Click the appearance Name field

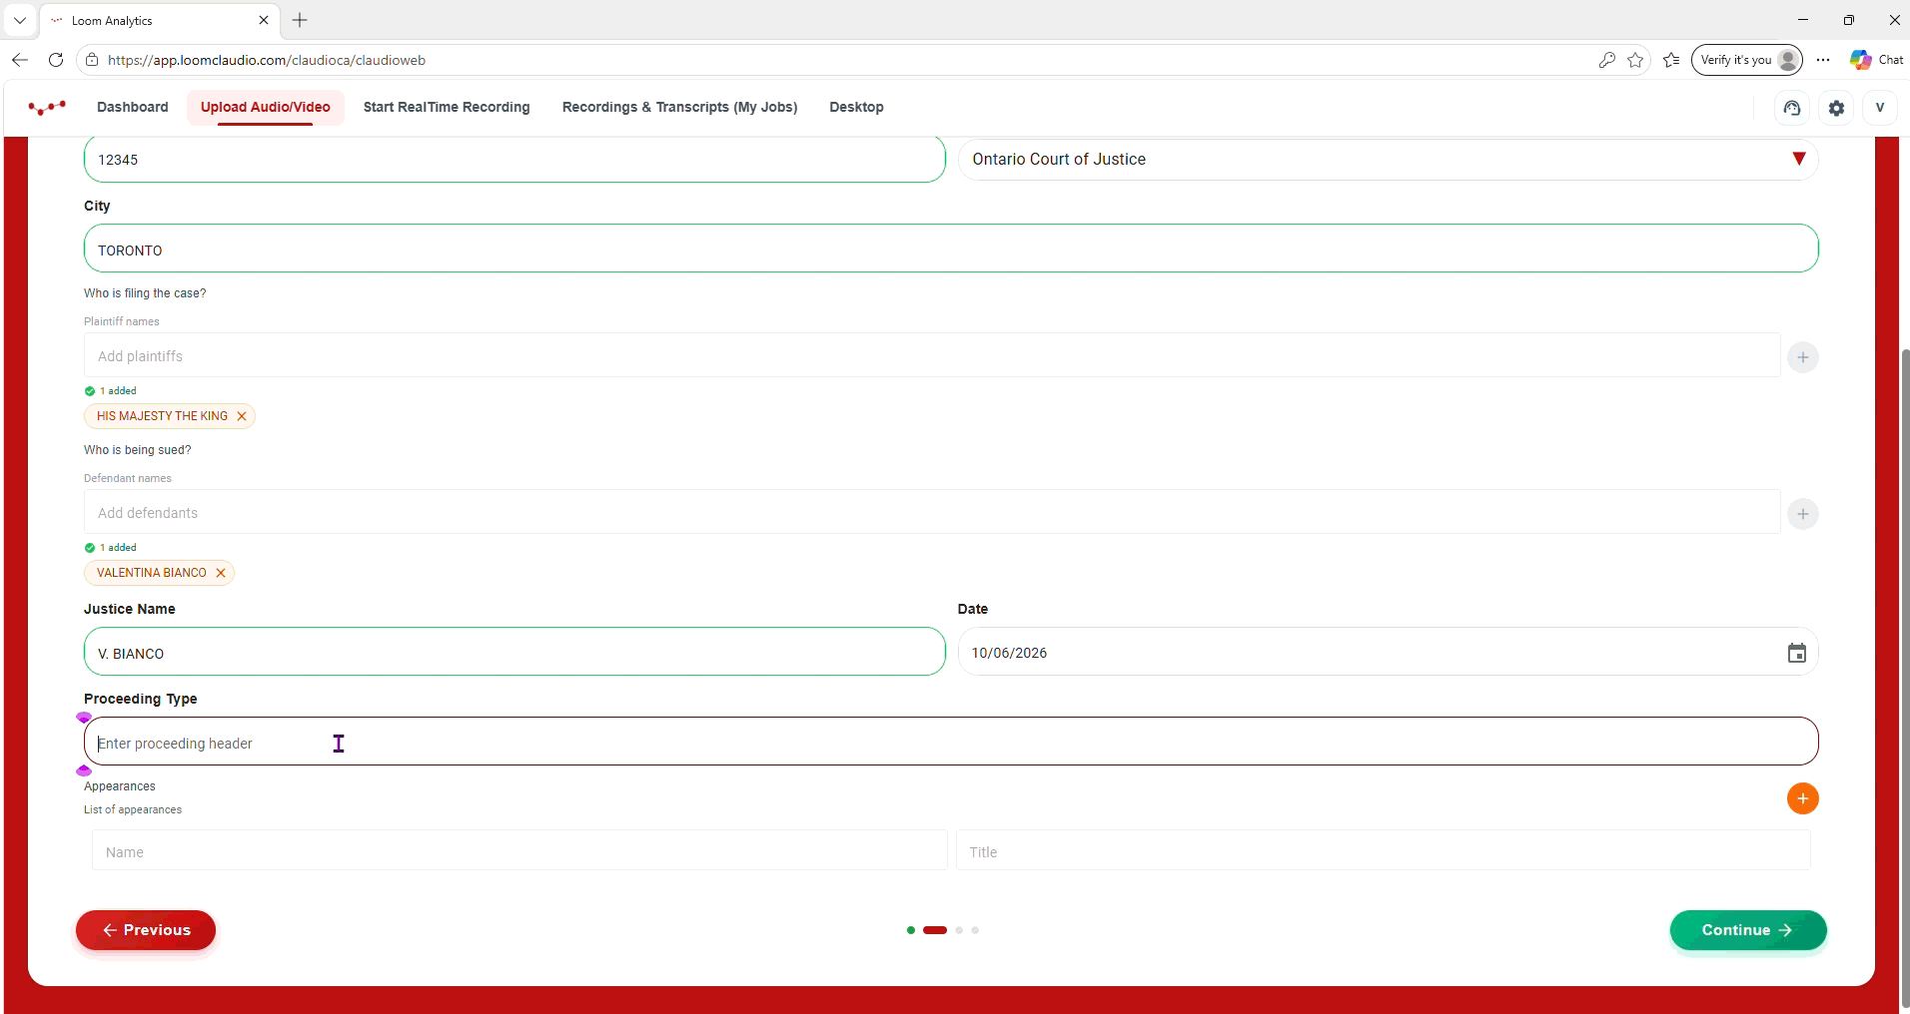click(519, 850)
